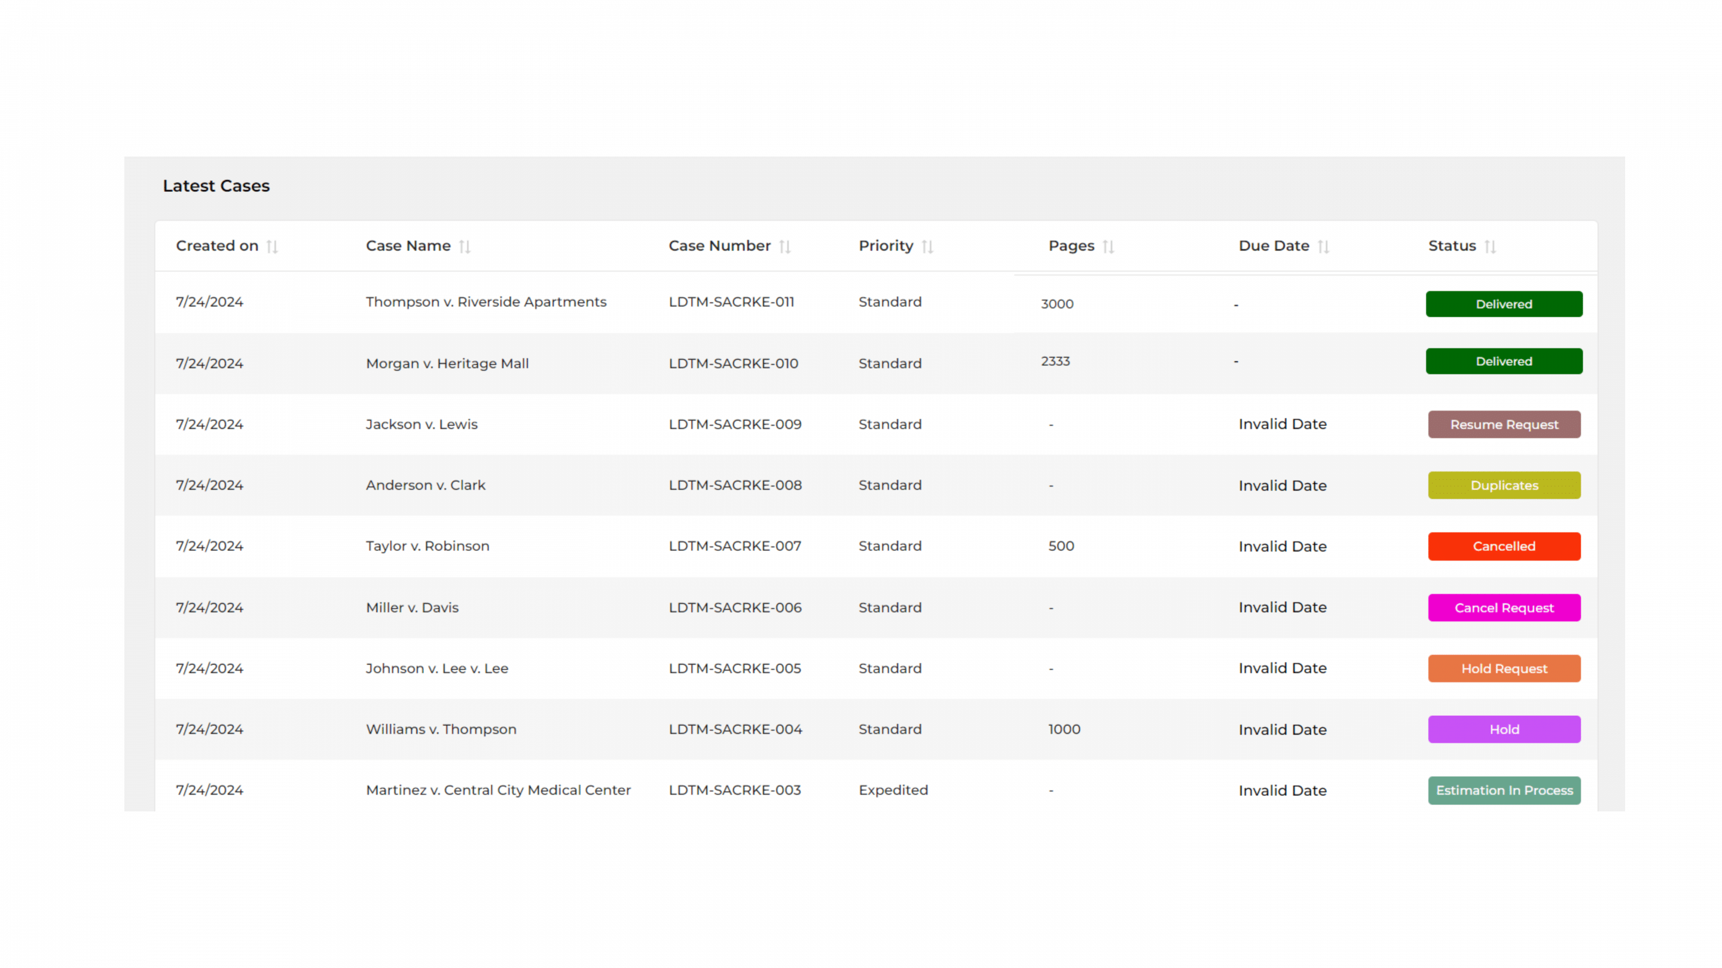The image size is (1722, 968).
Task: Click the Resume Request status badge
Action: pos(1504,425)
